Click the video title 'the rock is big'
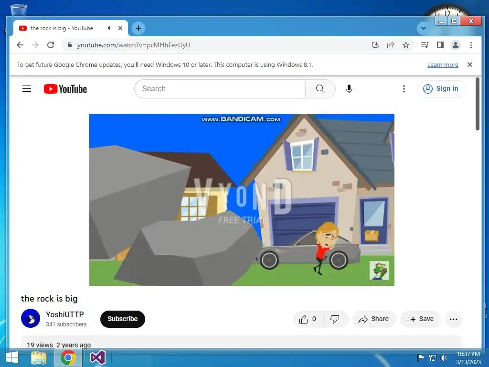Viewport: 489px width, 367px height. point(49,299)
